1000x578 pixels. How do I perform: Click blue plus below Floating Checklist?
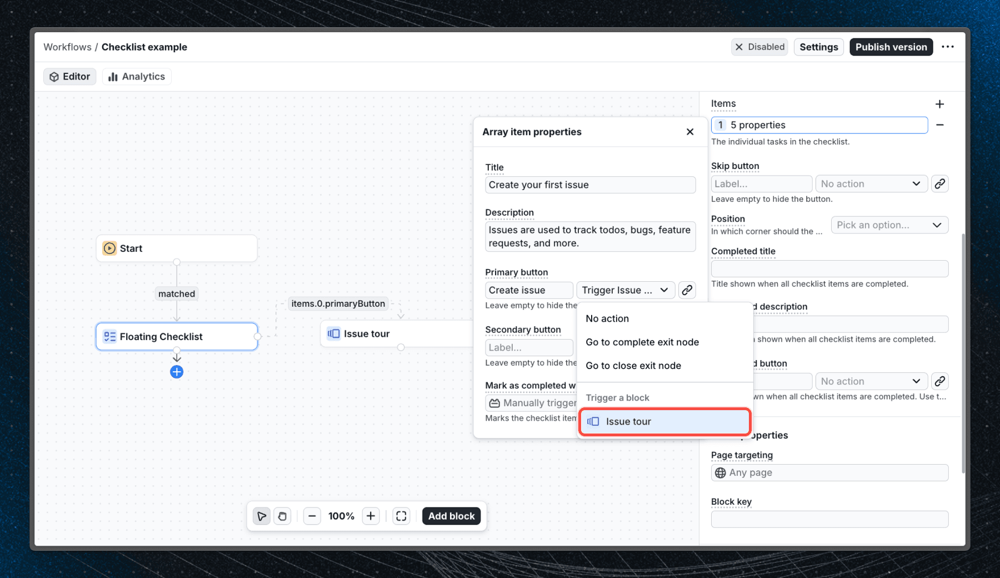[x=177, y=372]
